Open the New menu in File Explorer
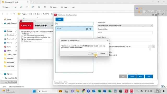This screenshot has height=94, width=167. [x=6, y=7]
